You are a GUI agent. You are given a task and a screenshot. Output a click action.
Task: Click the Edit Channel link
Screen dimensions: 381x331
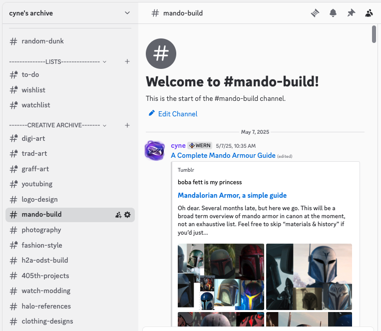(178, 114)
